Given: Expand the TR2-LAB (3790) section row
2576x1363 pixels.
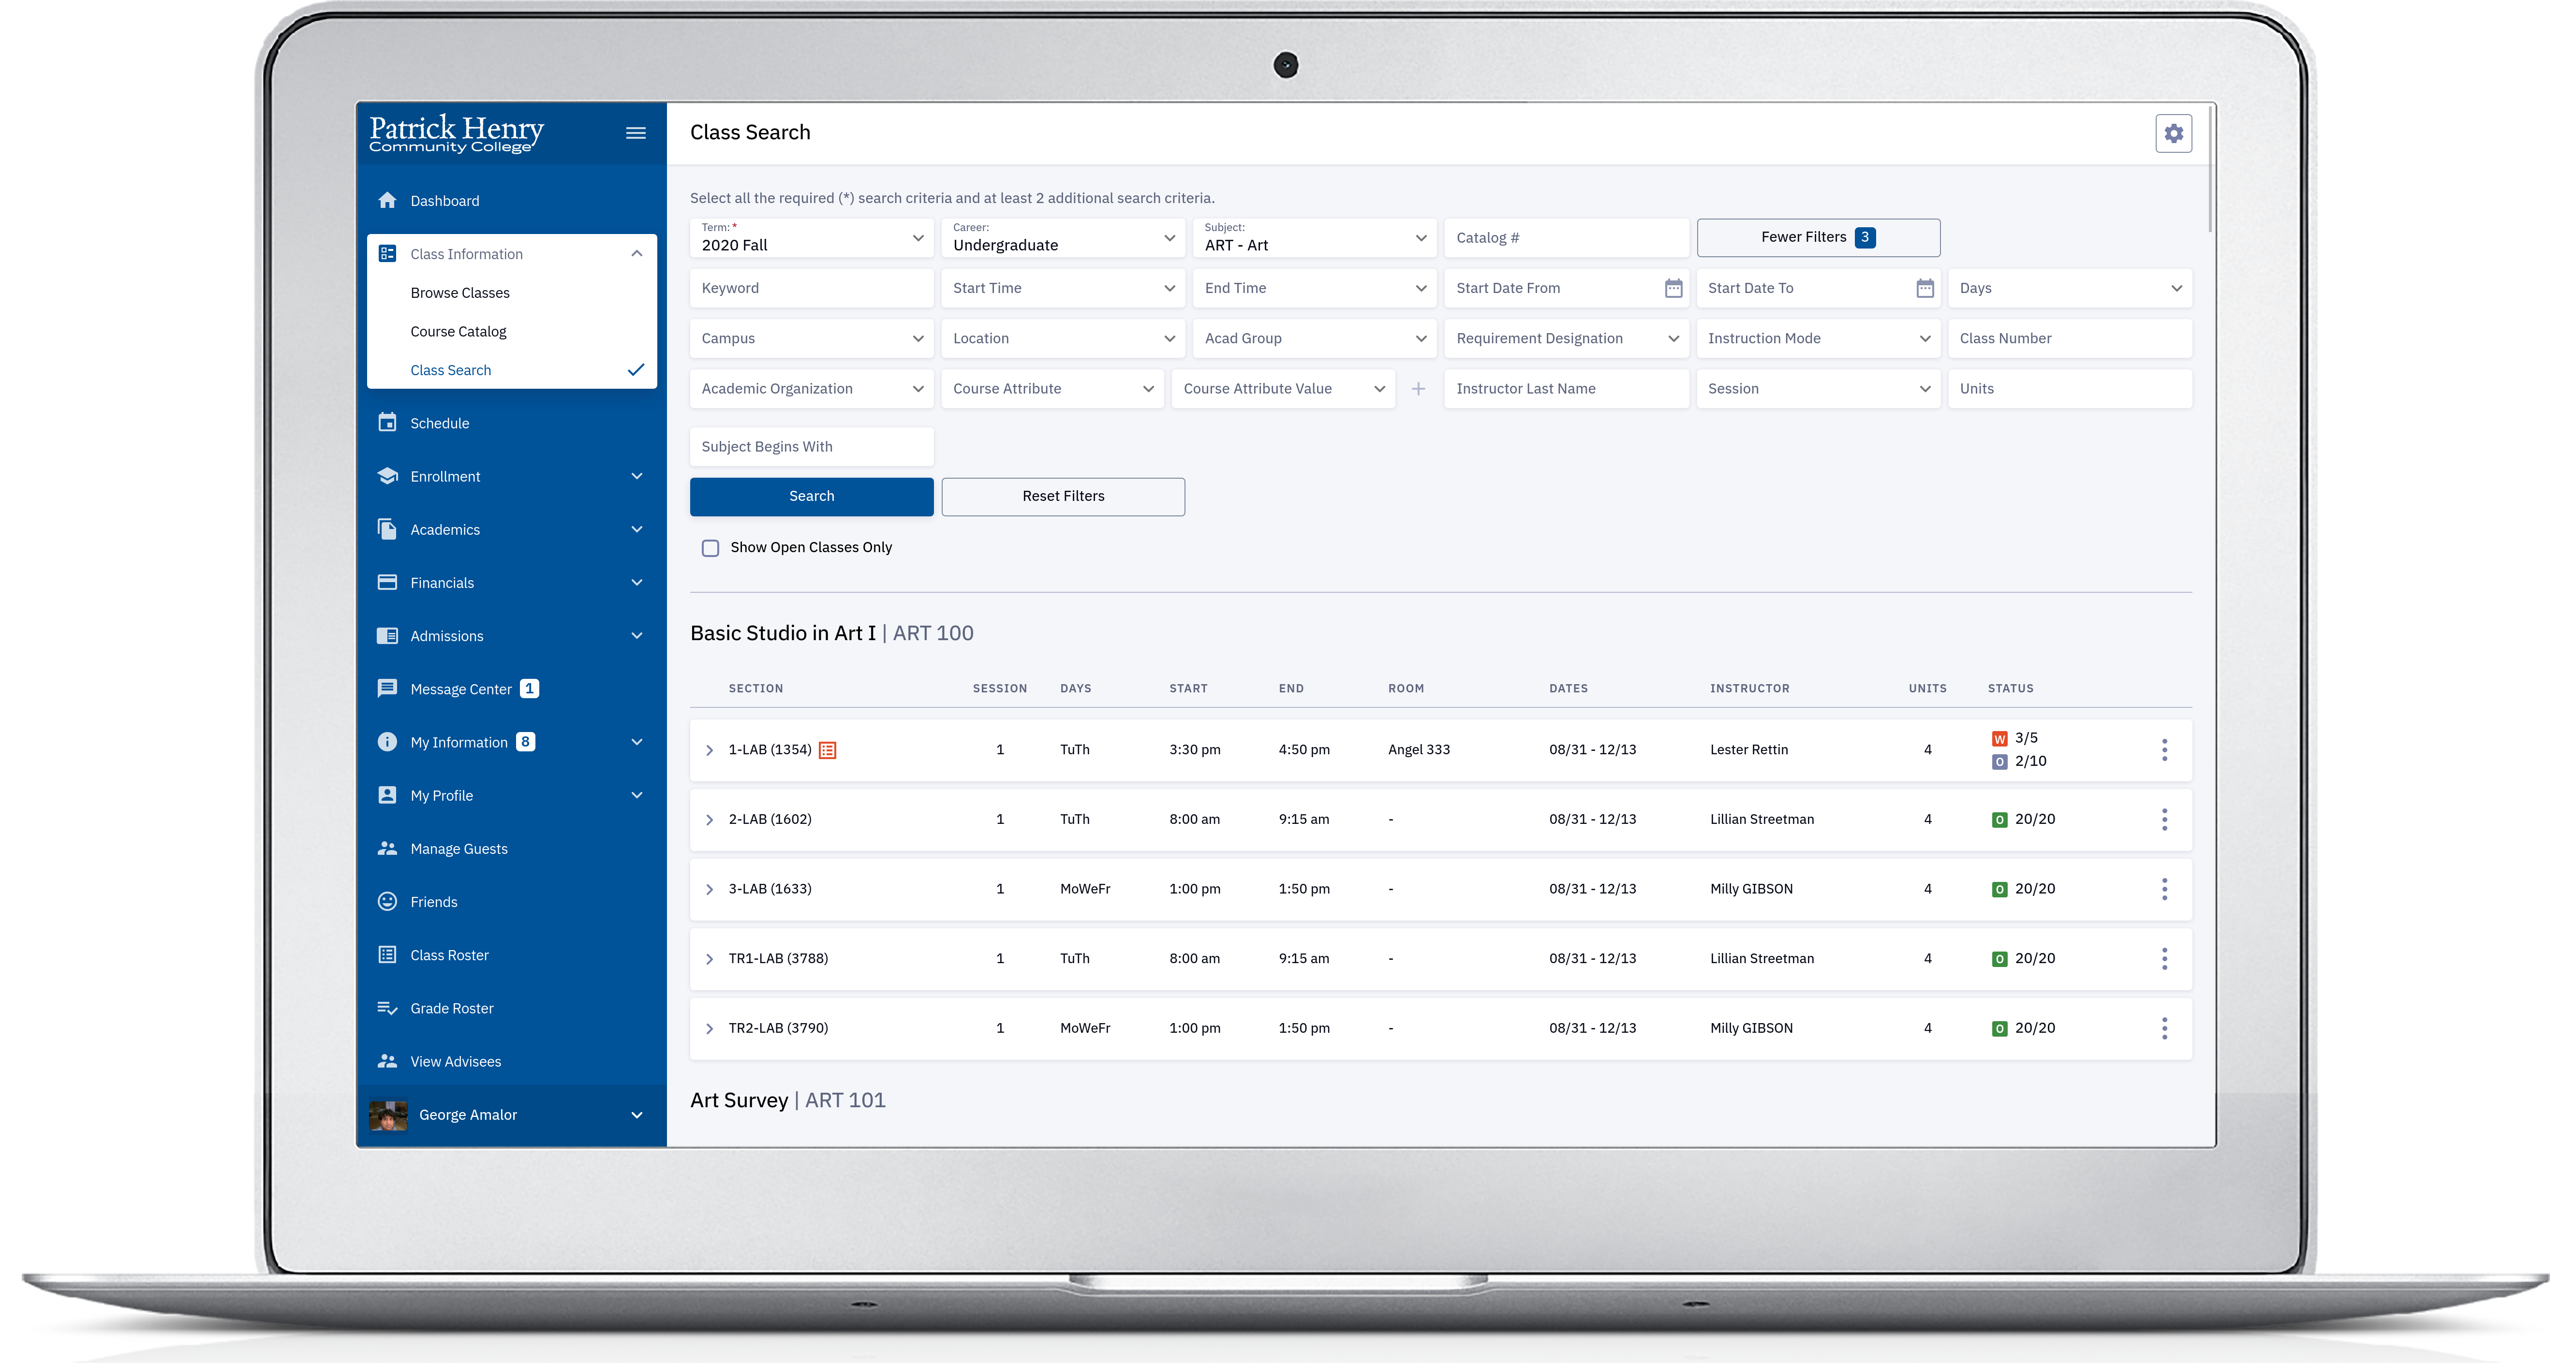Looking at the screenshot, I should 709,1028.
